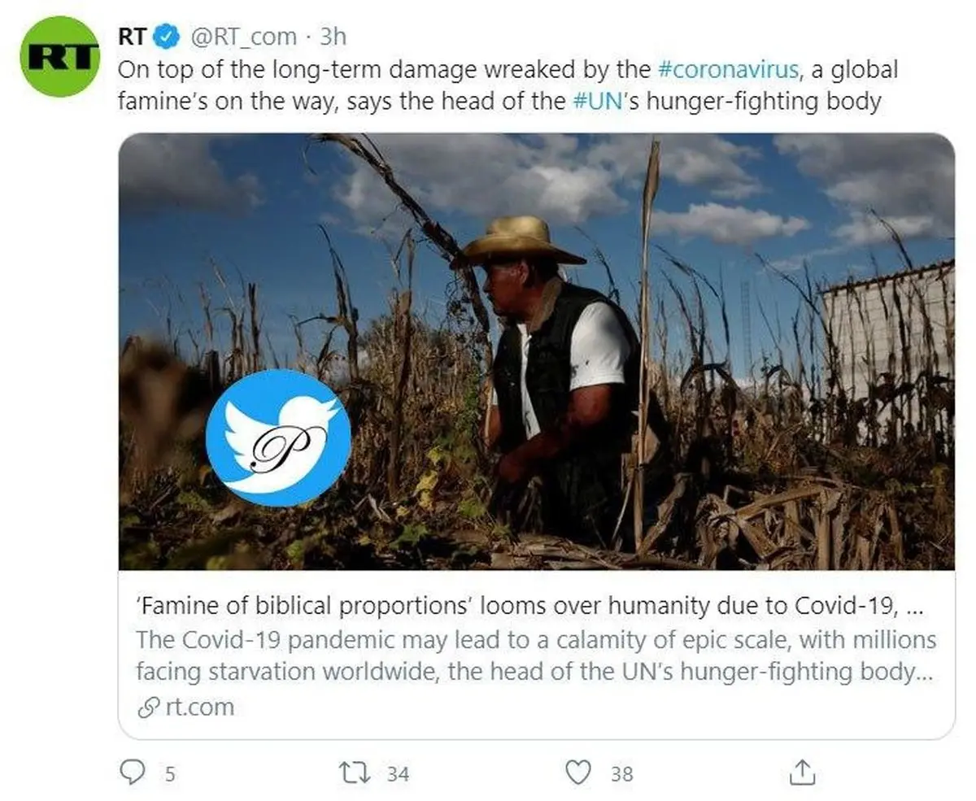Image resolution: width=976 pixels, height=801 pixels.
Task: Open the share tweet upload icon
Action: pos(801,773)
